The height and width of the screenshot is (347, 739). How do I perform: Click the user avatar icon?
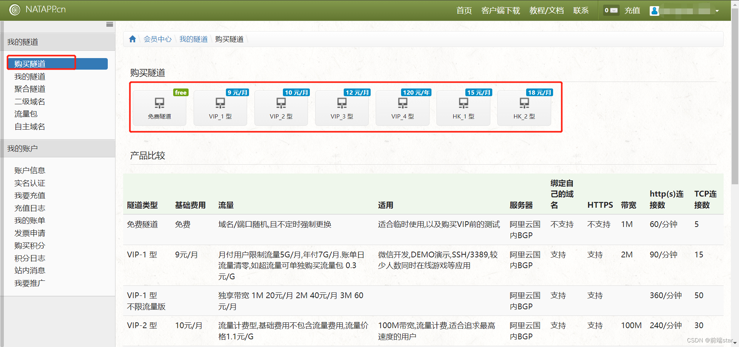coord(654,11)
